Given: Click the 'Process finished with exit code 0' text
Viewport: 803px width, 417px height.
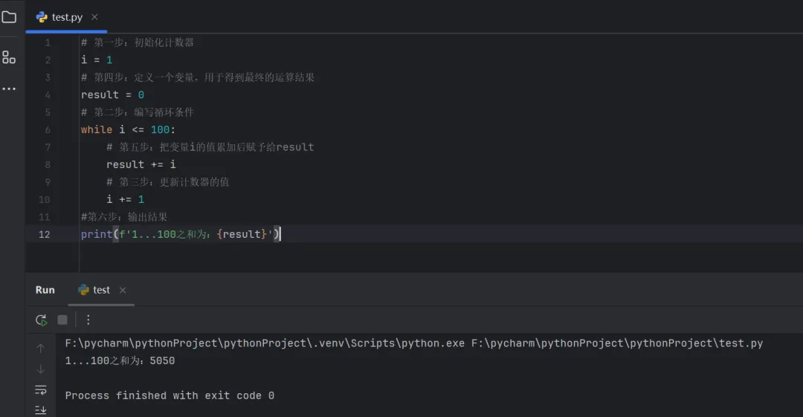Looking at the screenshot, I should [170, 395].
